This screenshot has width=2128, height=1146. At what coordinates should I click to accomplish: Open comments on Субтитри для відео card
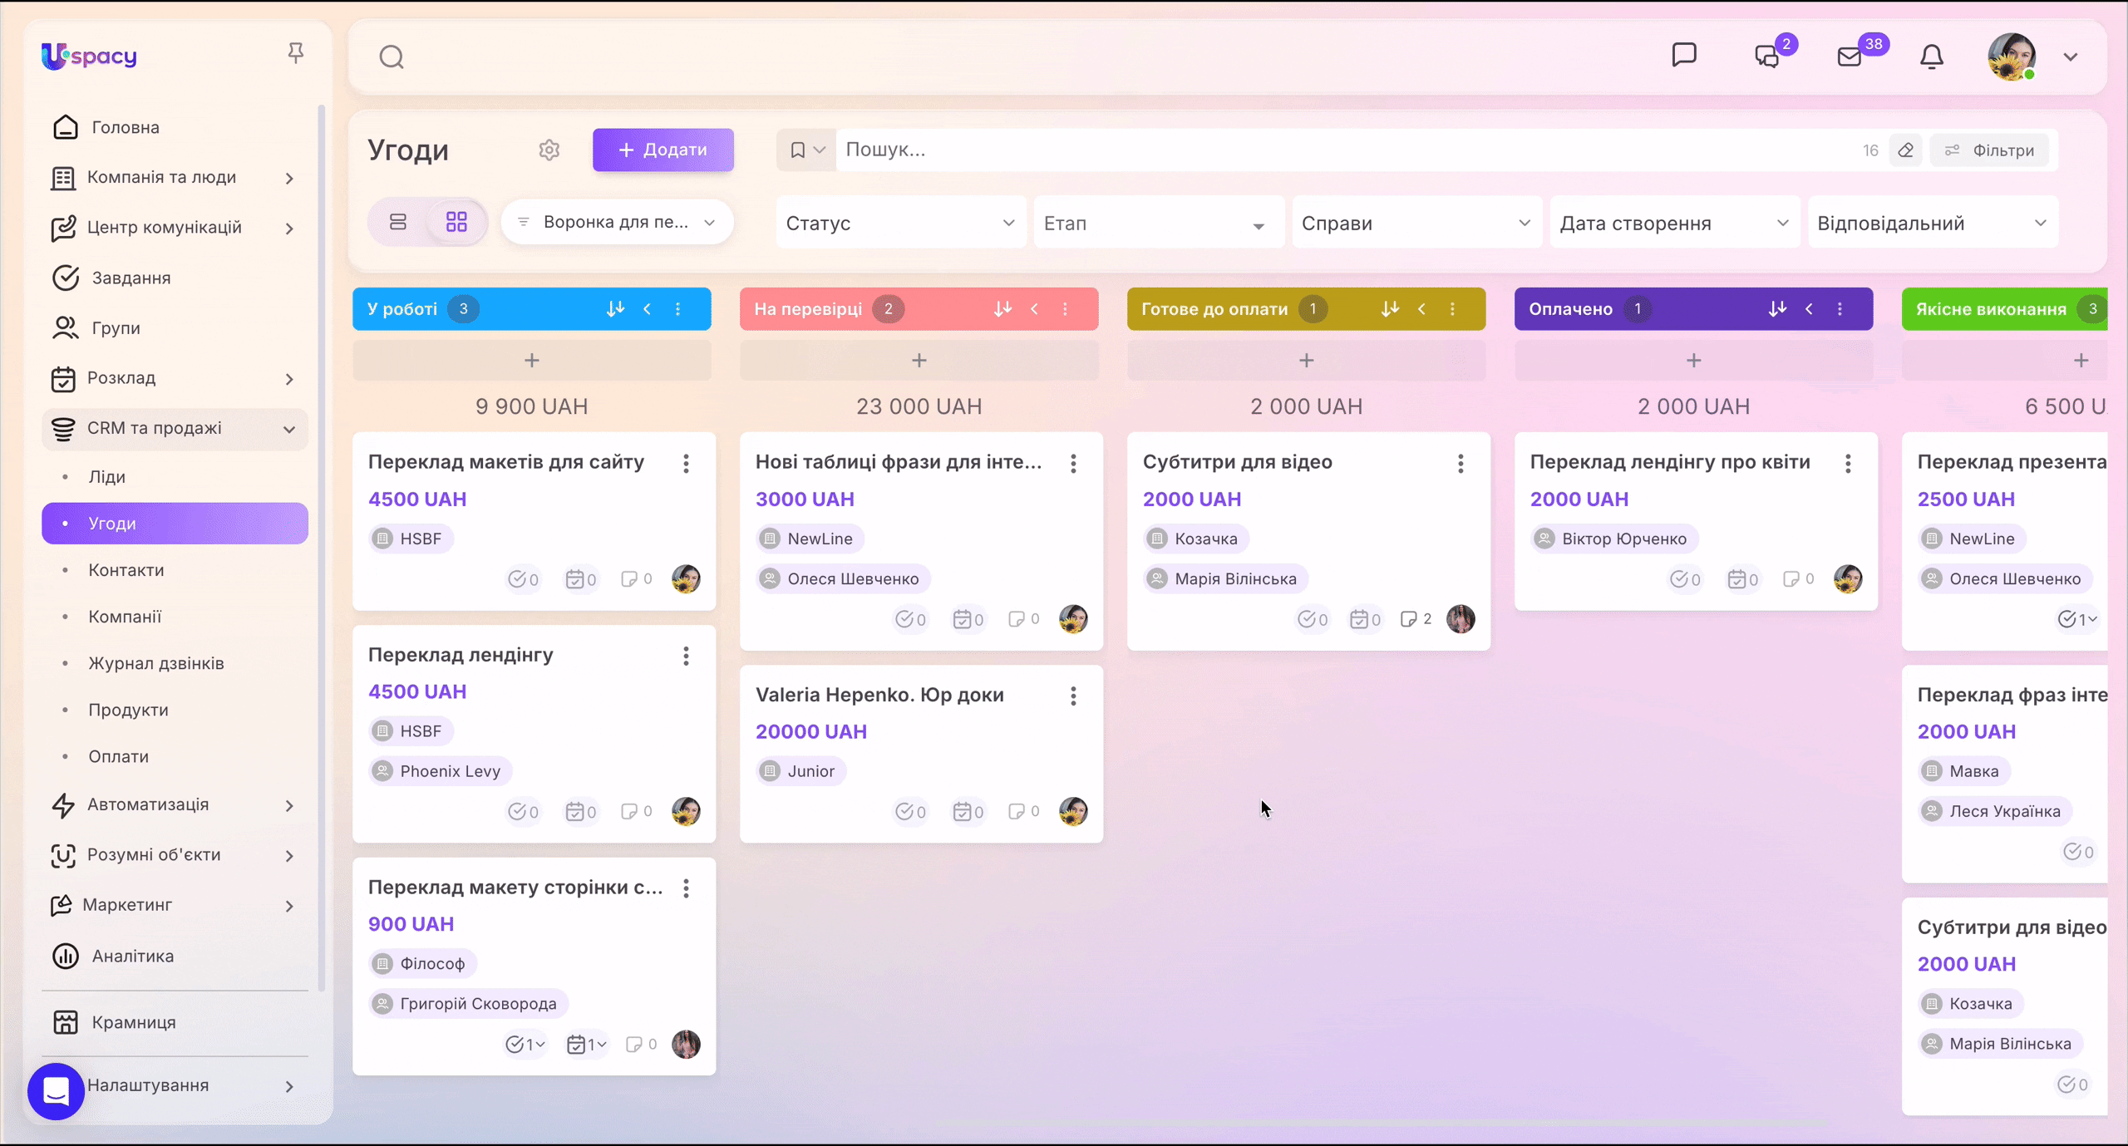click(1416, 618)
